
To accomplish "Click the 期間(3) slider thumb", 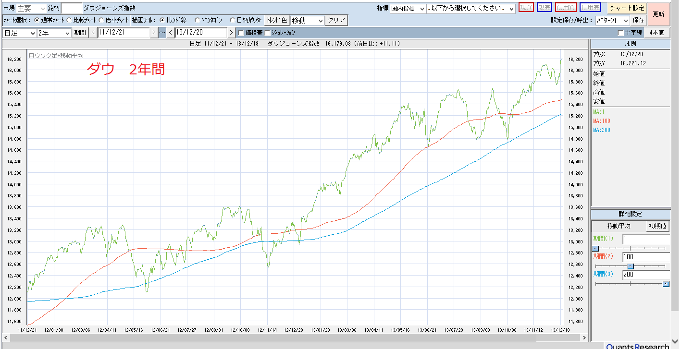I will 666,284.
